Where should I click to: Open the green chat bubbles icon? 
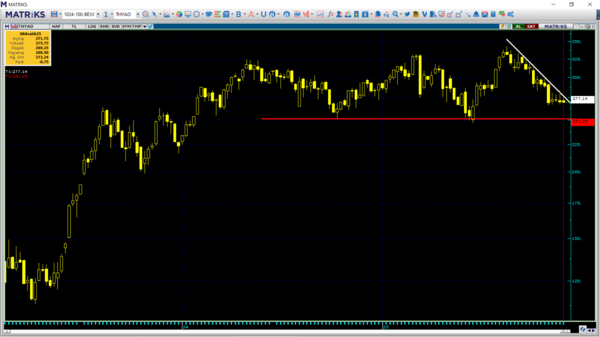click(x=502, y=14)
